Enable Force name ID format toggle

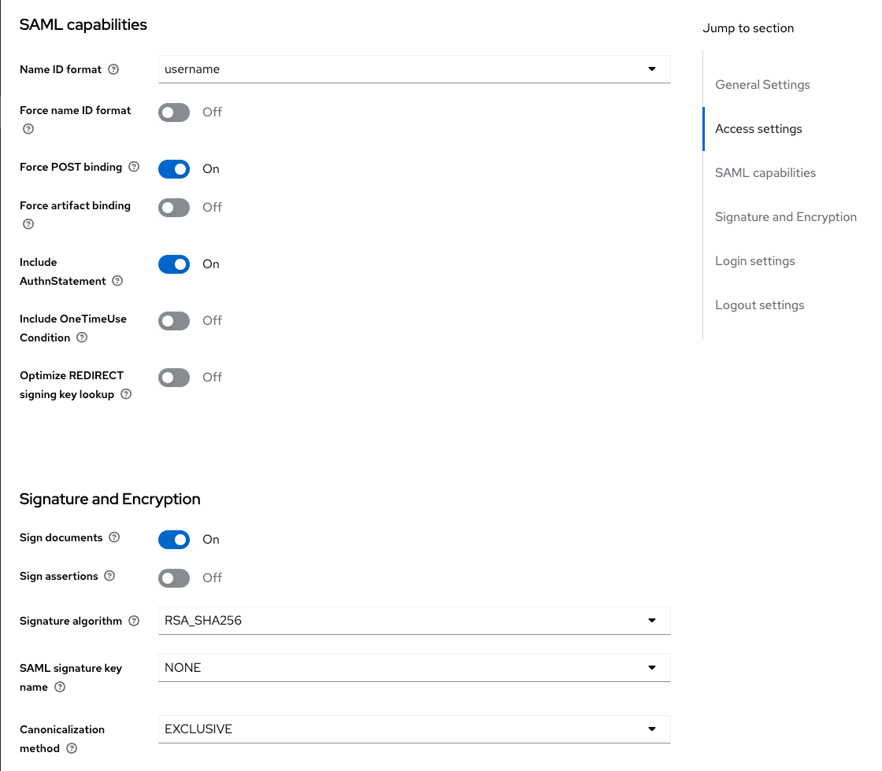tap(174, 113)
